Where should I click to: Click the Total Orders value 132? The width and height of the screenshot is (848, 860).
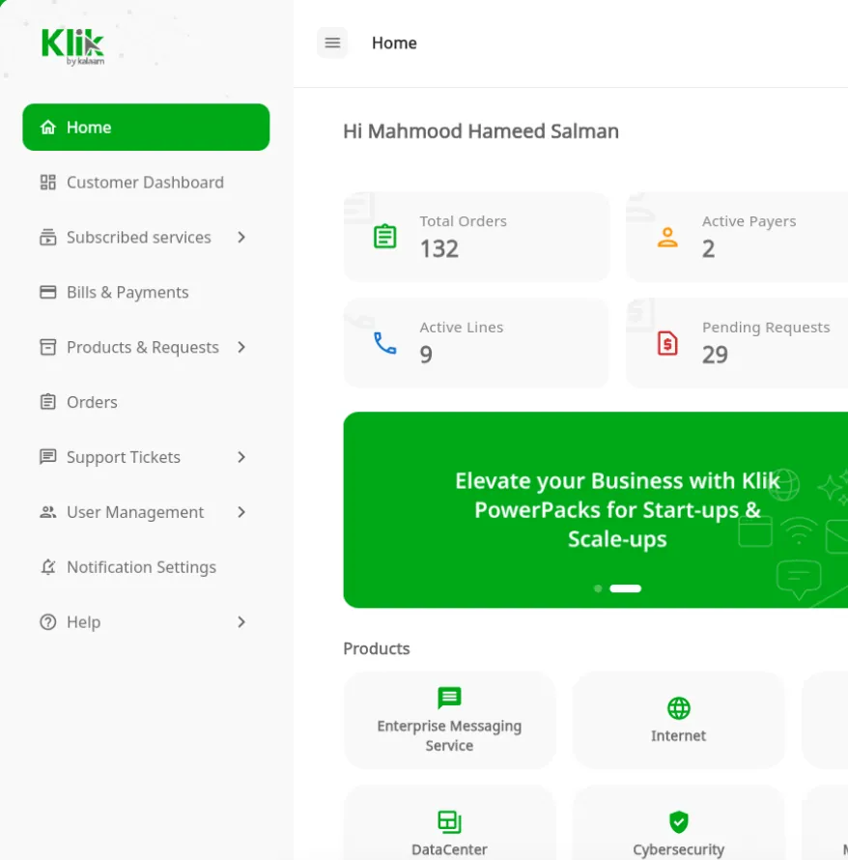tap(439, 248)
